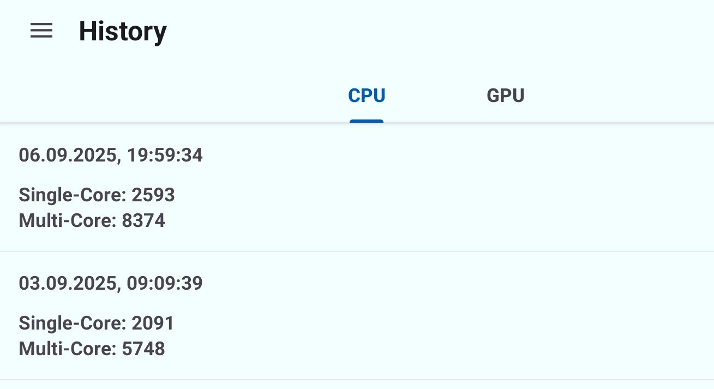Select the Multi-Core score 8374
This screenshot has width=714, height=389.
[143, 221]
